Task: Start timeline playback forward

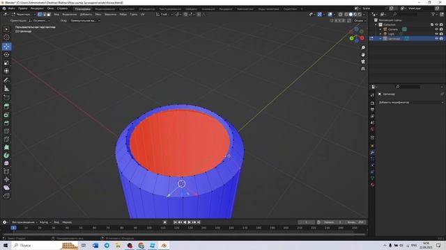Action: 189,222
